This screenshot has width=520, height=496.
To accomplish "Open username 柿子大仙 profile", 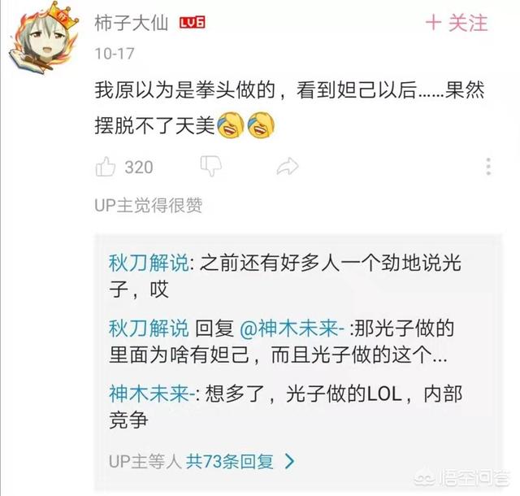I will (132, 24).
